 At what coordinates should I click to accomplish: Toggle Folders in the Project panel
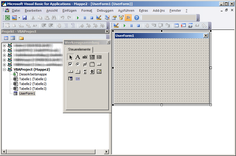point(21,38)
